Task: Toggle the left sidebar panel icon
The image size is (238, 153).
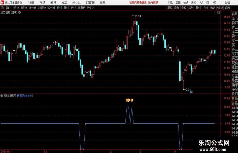Action: [2, 8]
